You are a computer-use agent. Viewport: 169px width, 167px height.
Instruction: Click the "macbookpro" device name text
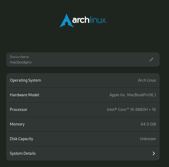tap(21, 62)
